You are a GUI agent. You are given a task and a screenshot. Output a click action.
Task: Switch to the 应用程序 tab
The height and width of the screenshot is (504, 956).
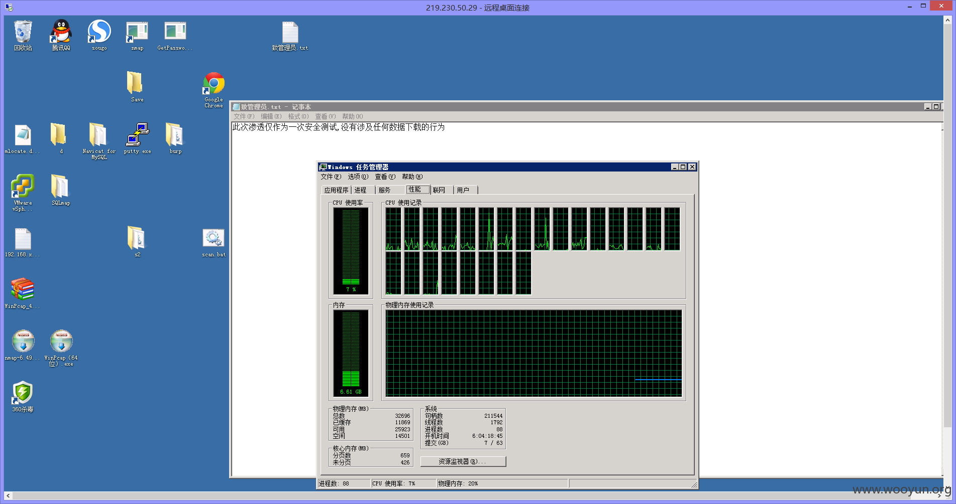(x=336, y=190)
